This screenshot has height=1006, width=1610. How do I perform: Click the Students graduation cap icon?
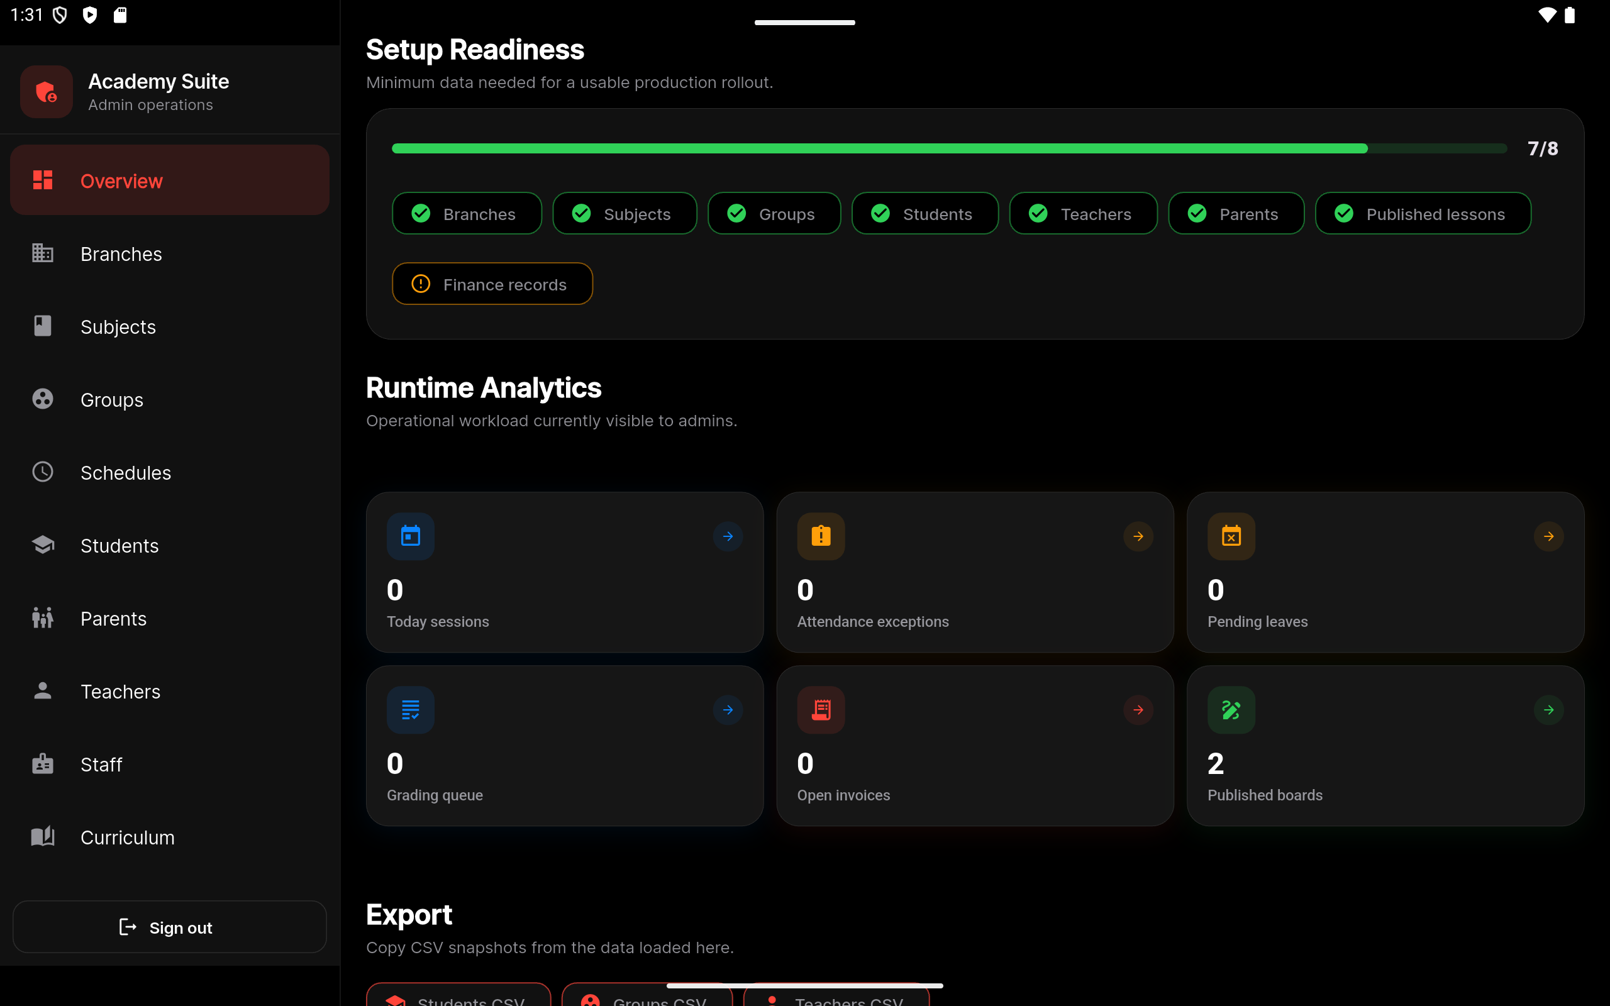pos(43,545)
